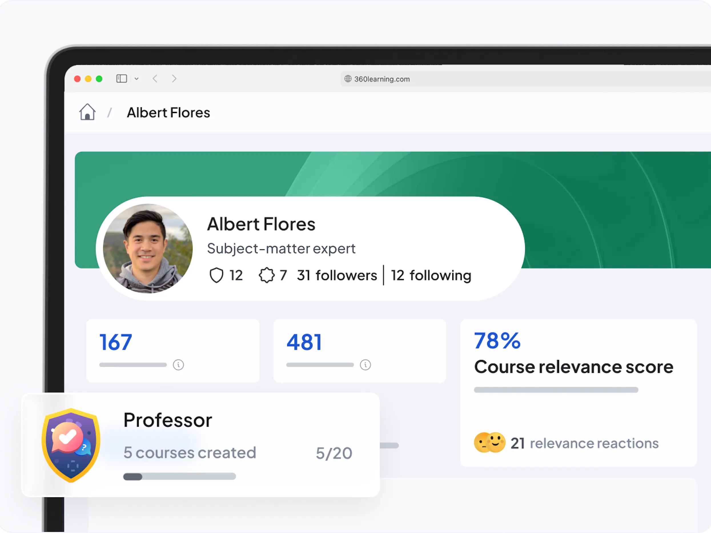Image resolution: width=711 pixels, height=533 pixels.
Task: Navigate back in the browser
Action: click(x=155, y=79)
